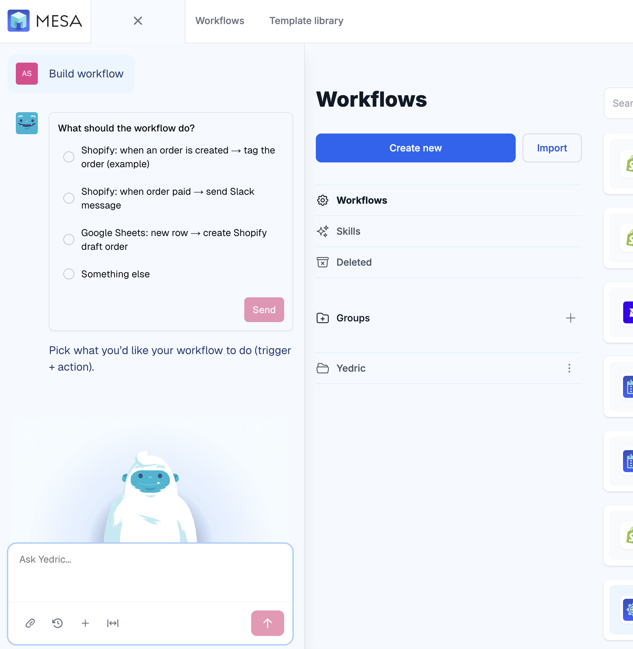
Task: Open the Skills sidebar item
Action: (449, 231)
